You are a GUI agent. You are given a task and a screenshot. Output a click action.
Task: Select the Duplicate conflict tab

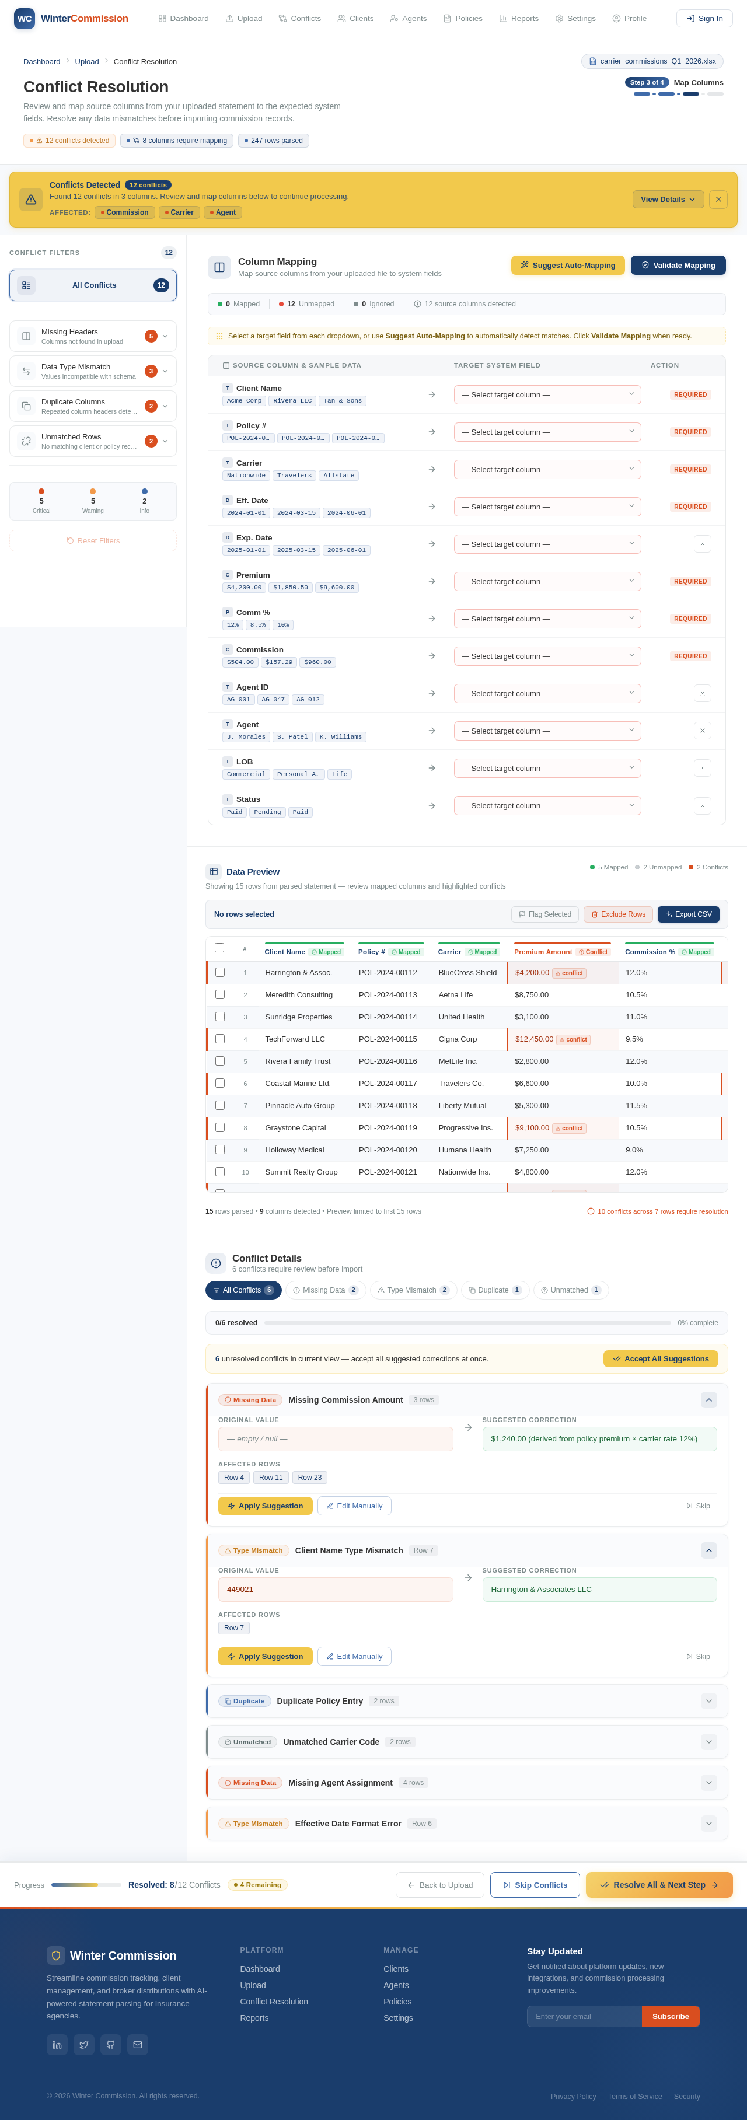(x=495, y=1290)
